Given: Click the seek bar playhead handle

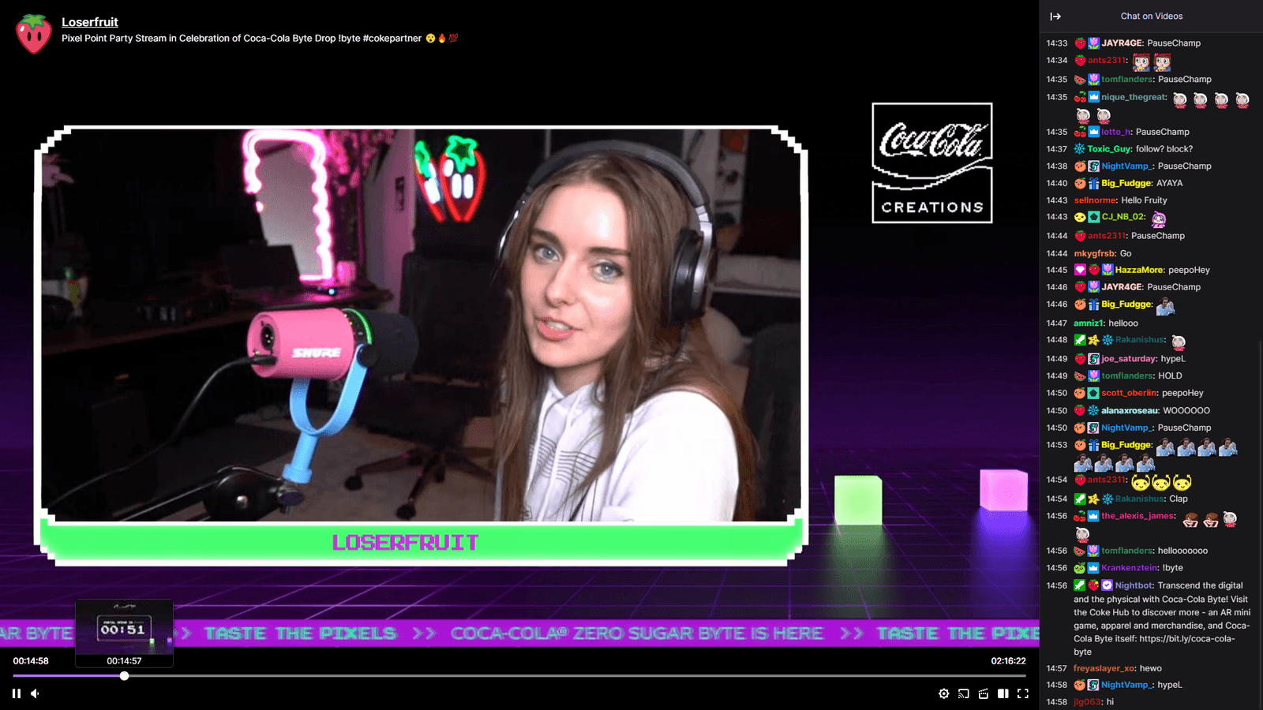Looking at the screenshot, I should pos(124,676).
